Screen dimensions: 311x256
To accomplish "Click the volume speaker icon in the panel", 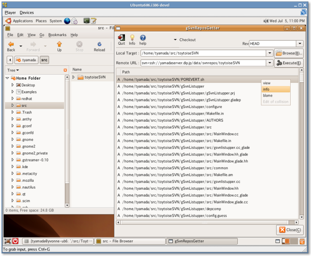I will click(266, 21).
